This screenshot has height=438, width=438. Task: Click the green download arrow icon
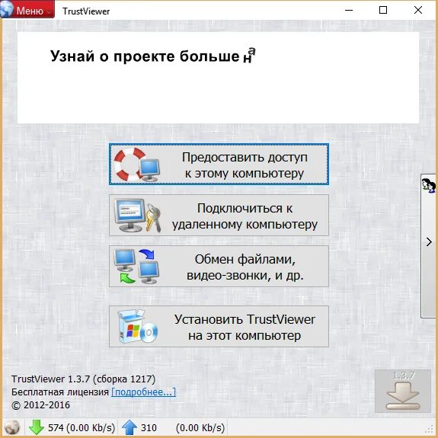(x=37, y=427)
